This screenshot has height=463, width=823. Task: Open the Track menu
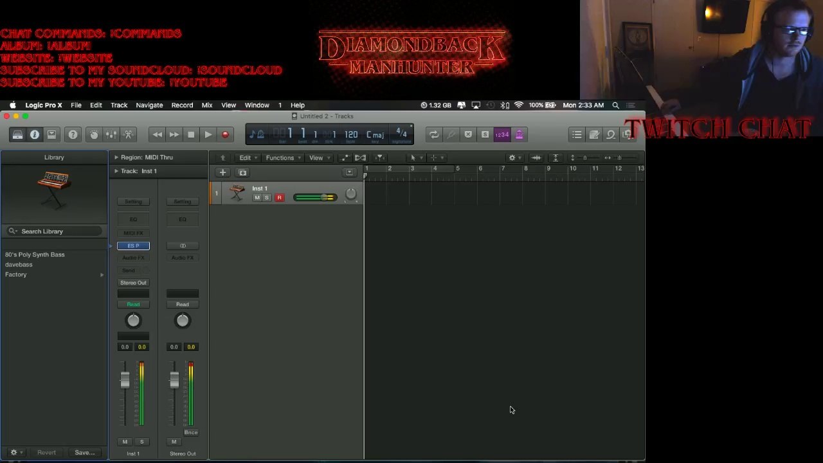tap(119, 105)
